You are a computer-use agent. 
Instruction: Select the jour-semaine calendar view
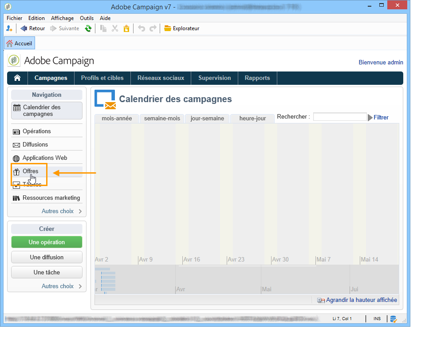pyautogui.click(x=207, y=119)
